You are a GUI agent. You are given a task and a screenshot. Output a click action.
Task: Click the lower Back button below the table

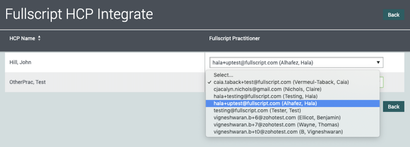(x=394, y=107)
